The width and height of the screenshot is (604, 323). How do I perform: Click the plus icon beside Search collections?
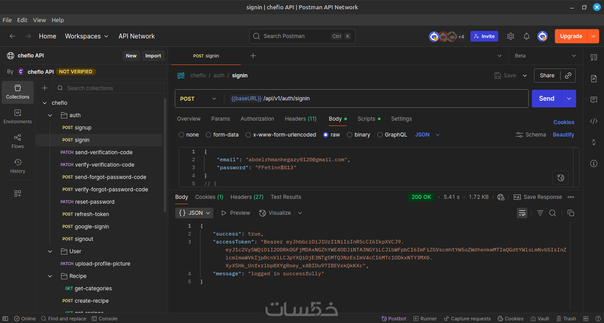[x=44, y=88]
